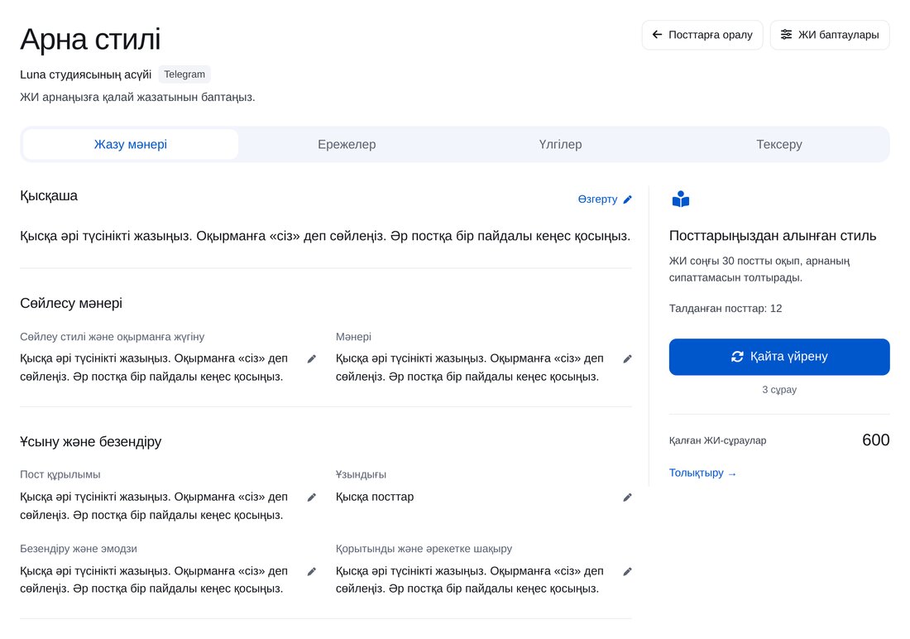Click the Қысқа посттар value

375,497
